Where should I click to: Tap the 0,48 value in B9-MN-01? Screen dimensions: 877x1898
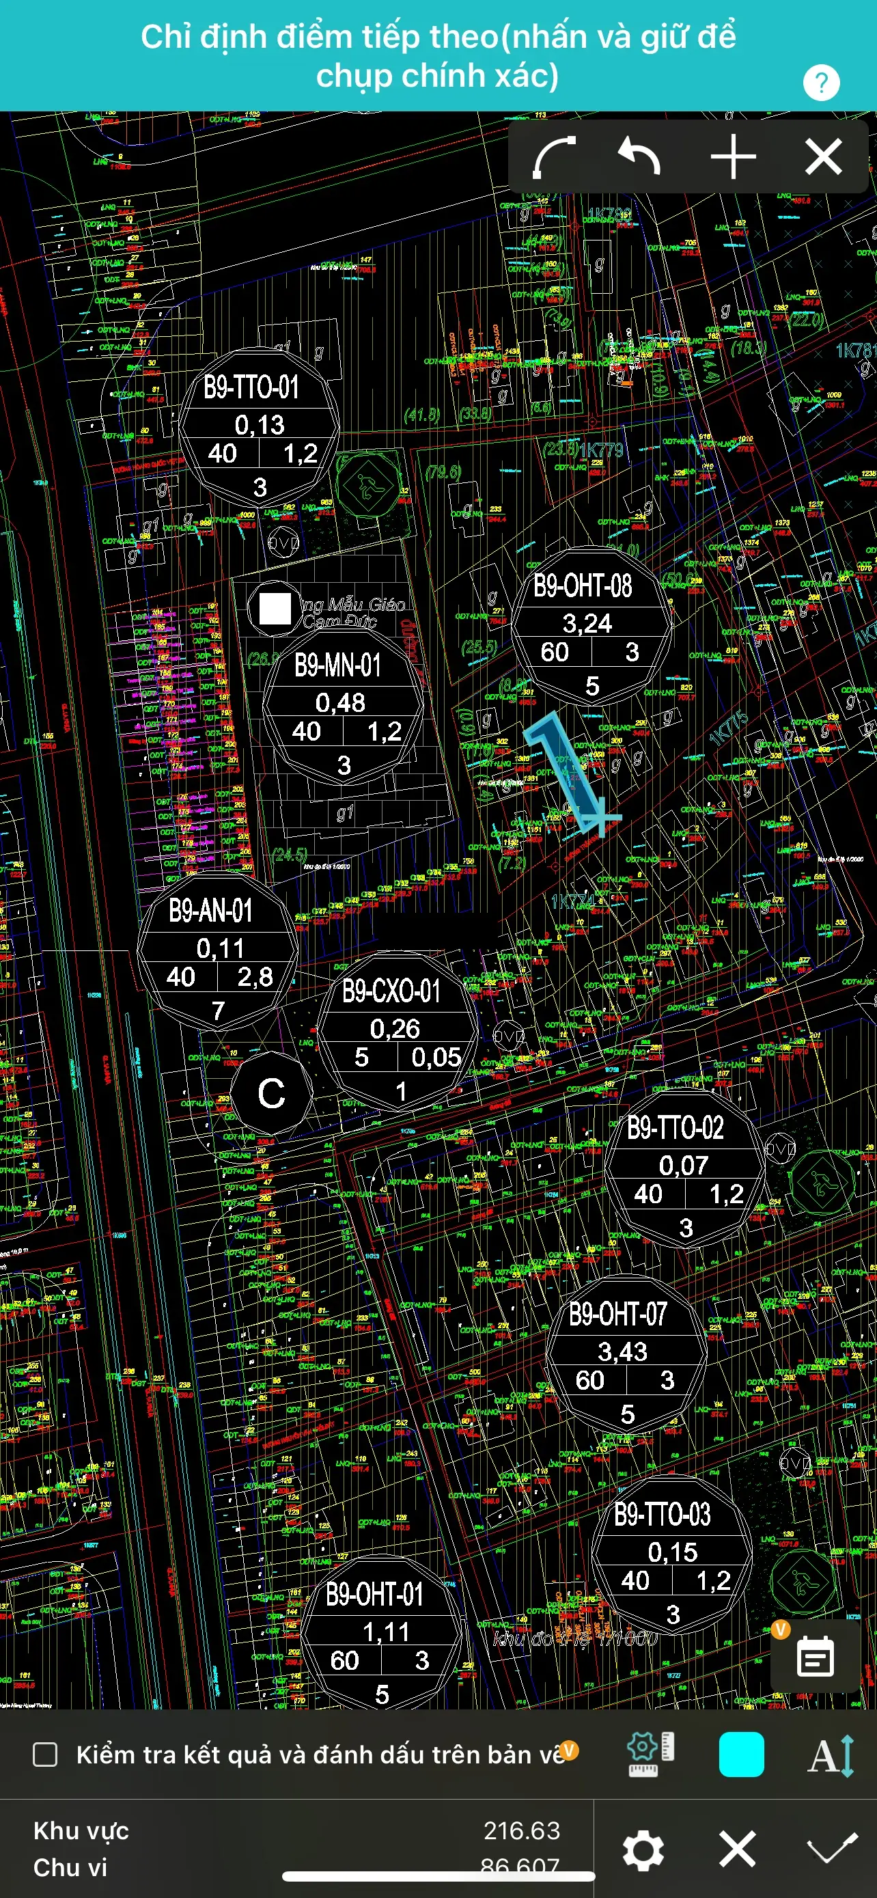point(340,702)
